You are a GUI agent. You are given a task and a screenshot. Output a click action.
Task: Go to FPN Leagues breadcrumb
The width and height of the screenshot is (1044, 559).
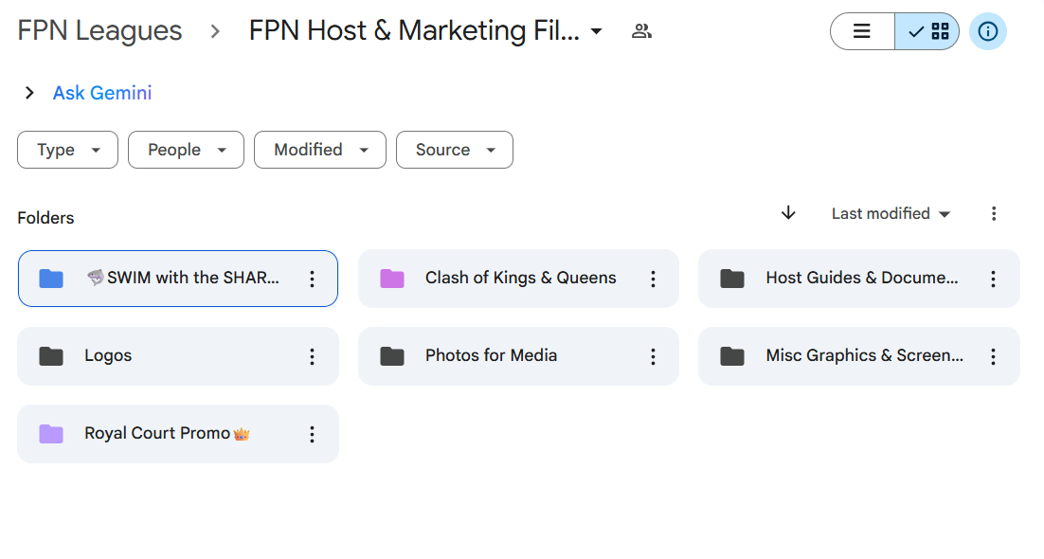tap(99, 30)
